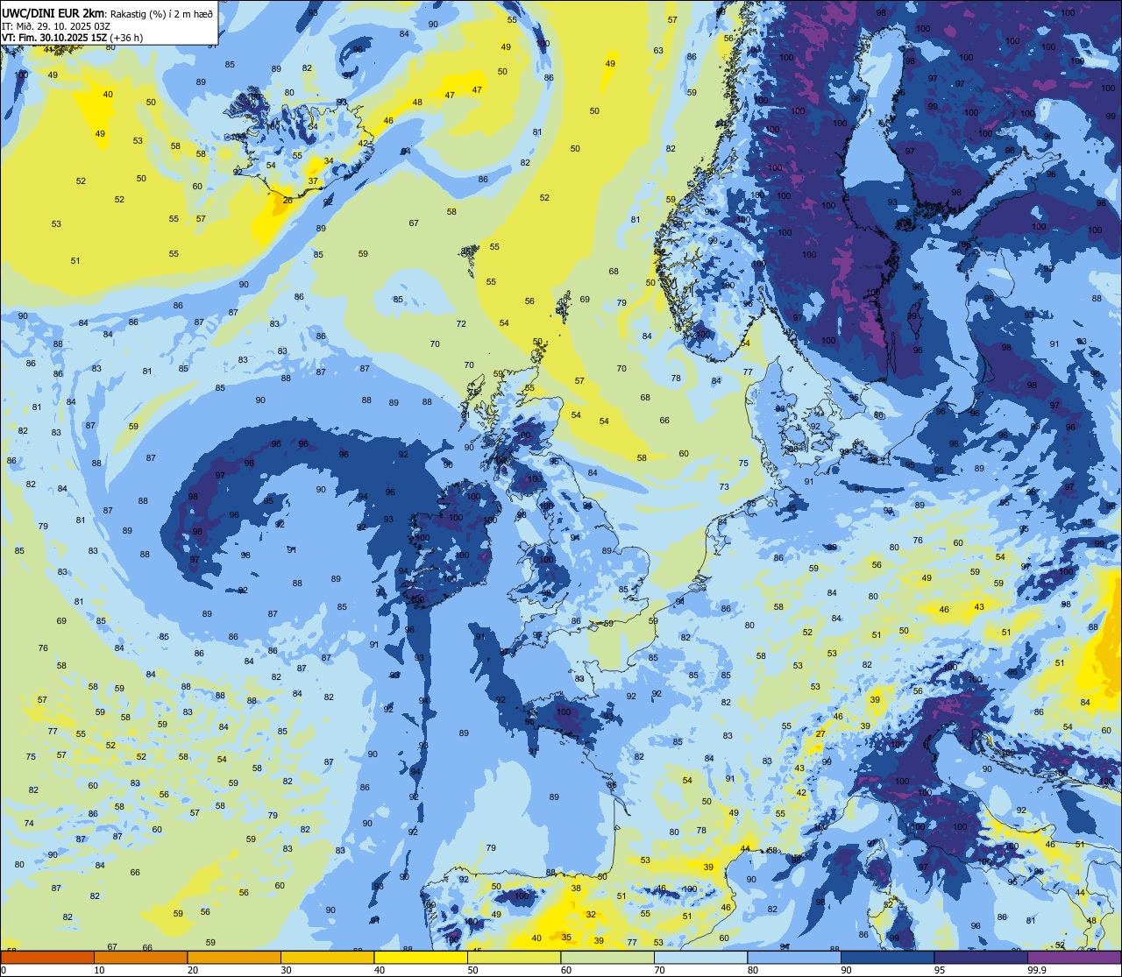Viewport: 1122px width, 977px height.
Task: Click the 50–60 yellow-green legend swatch
Action: pos(514,958)
